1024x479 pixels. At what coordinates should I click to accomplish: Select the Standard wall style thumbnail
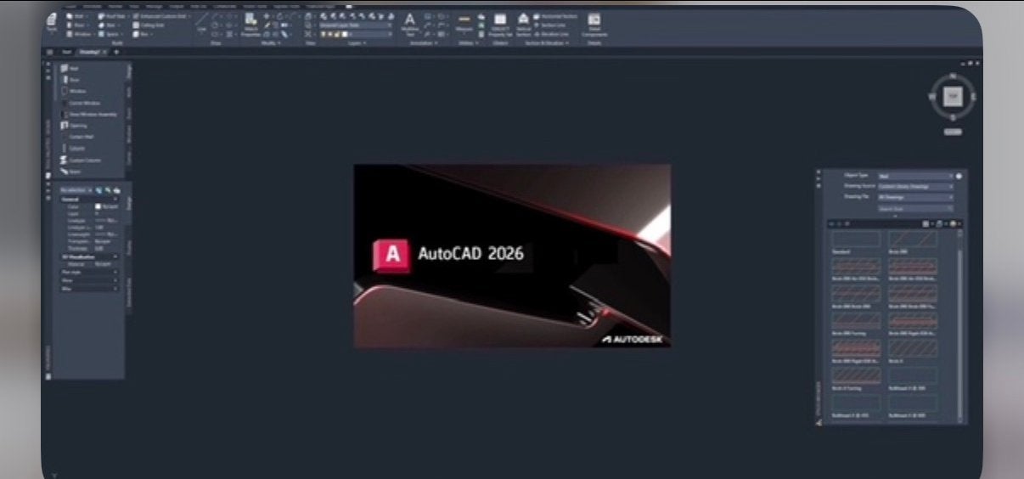point(855,239)
